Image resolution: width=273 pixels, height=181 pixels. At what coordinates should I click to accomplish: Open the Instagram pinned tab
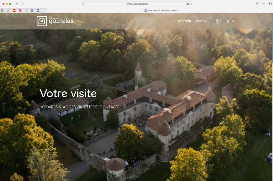point(20,10)
